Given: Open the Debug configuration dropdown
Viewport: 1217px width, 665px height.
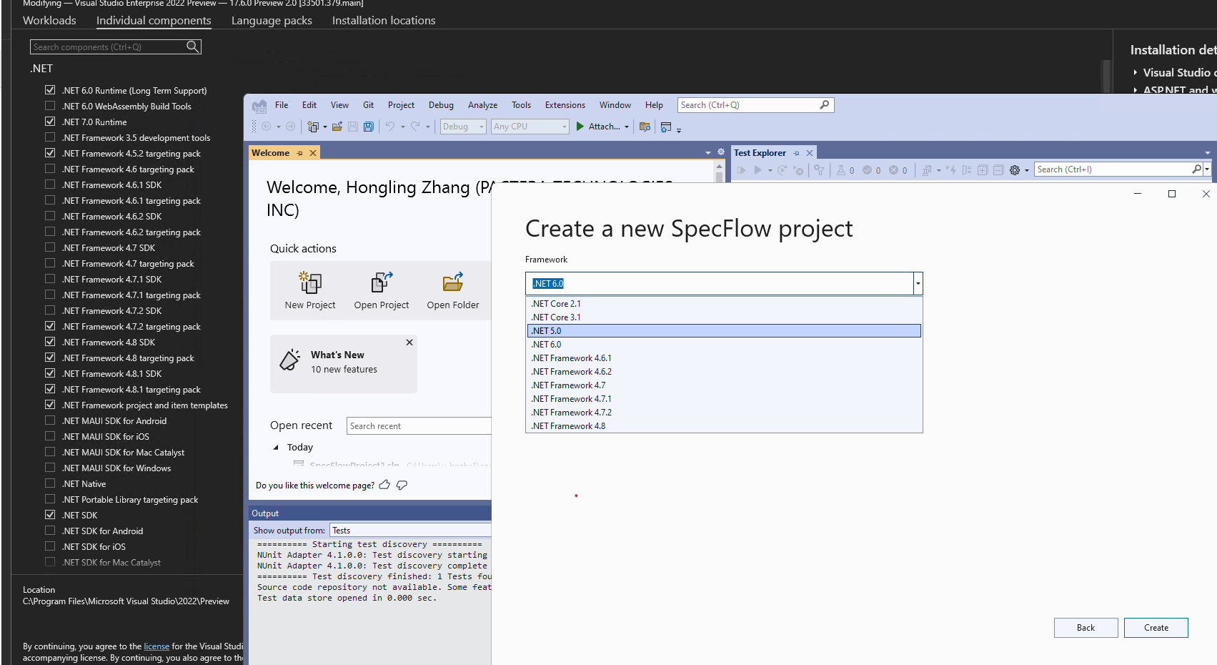Looking at the screenshot, I should pyautogui.click(x=482, y=127).
